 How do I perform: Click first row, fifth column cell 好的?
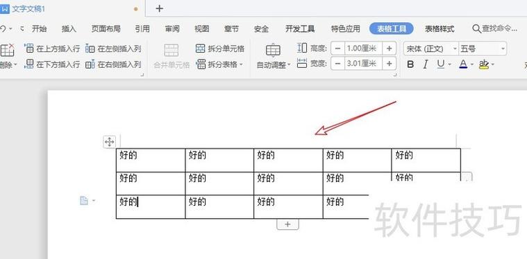(x=426, y=160)
